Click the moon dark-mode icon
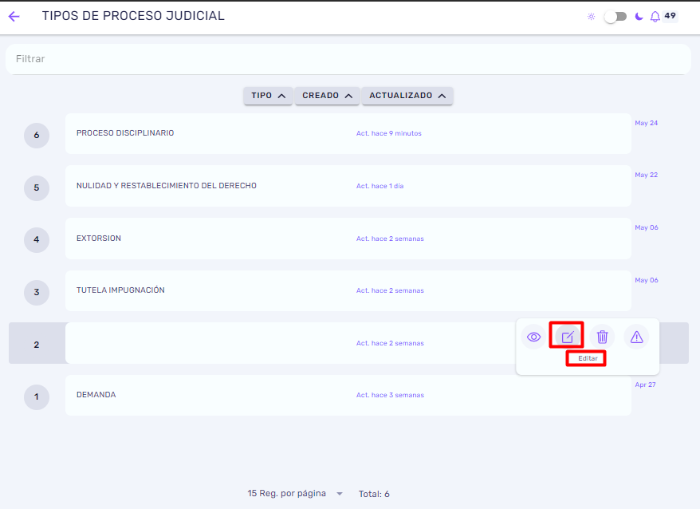Screen dimensions: 700x509 pyautogui.click(x=639, y=17)
